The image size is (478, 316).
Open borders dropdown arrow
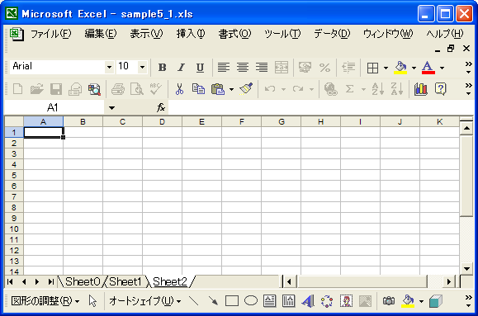coord(386,68)
